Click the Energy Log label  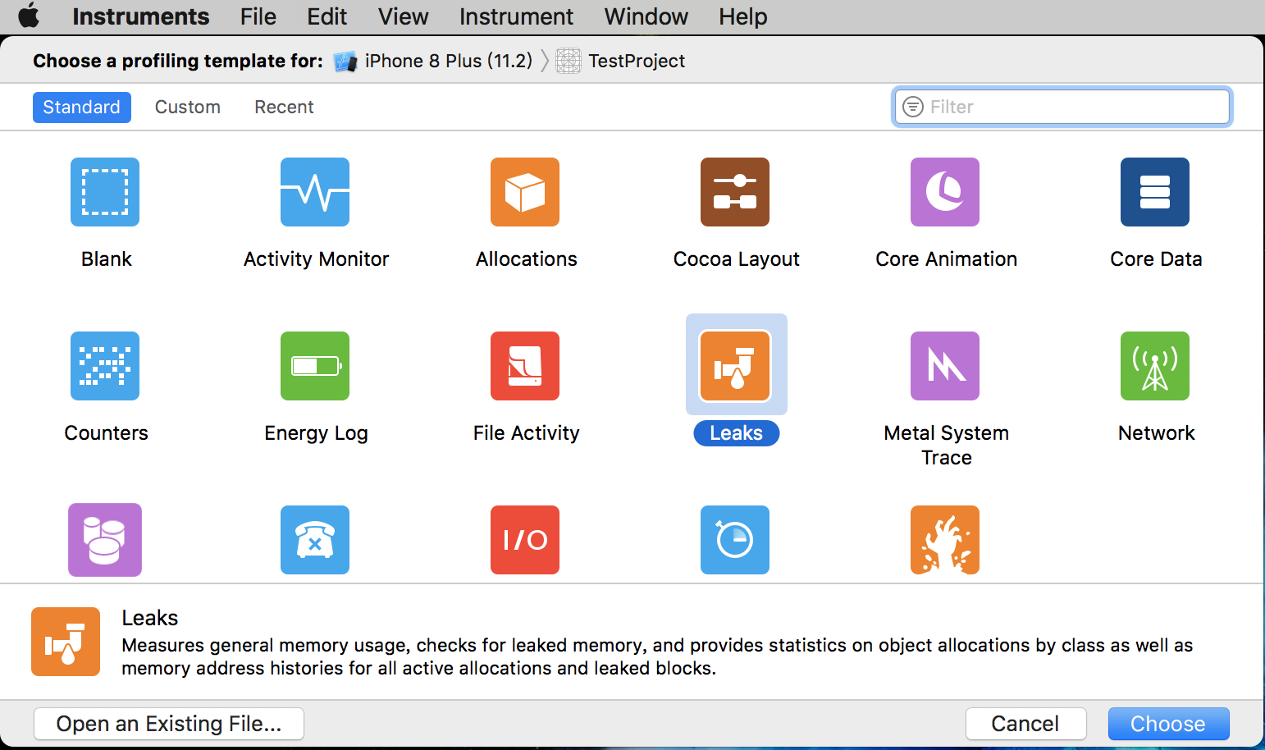[x=317, y=433]
